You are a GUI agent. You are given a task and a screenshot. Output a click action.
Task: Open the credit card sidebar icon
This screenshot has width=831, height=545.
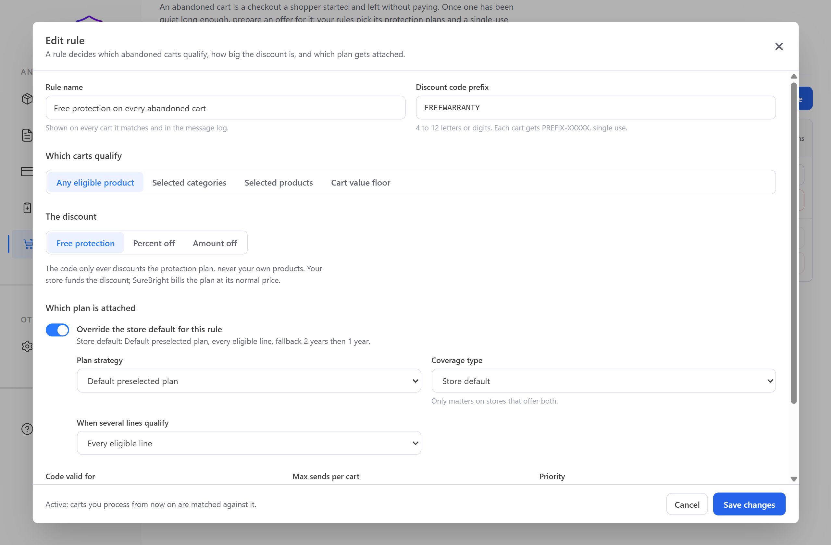pyautogui.click(x=27, y=171)
